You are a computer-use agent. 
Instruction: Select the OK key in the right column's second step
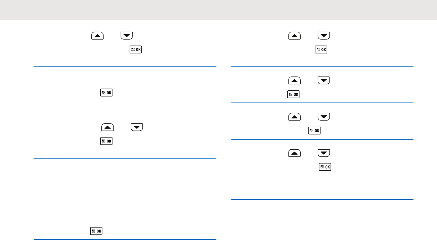tap(293, 95)
